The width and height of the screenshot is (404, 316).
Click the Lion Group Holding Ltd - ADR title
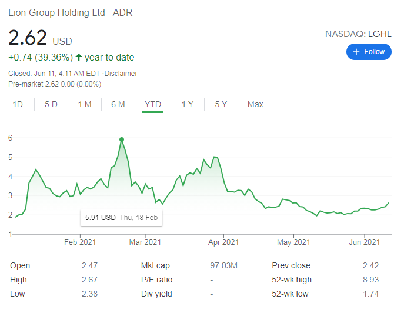tap(71, 12)
